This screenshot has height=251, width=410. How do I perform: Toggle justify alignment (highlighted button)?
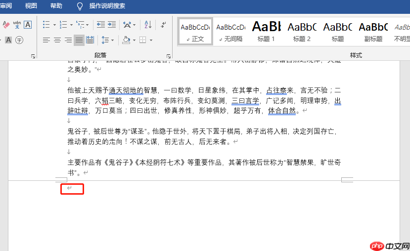(79, 40)
